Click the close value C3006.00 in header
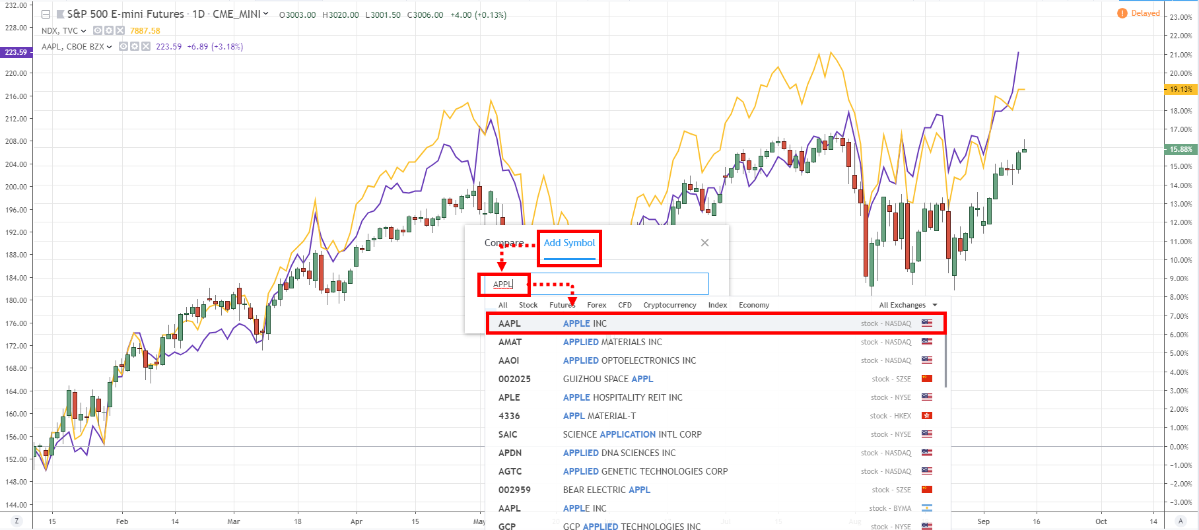The height and width of the screenshot is (530, 1199). point(425,15)
